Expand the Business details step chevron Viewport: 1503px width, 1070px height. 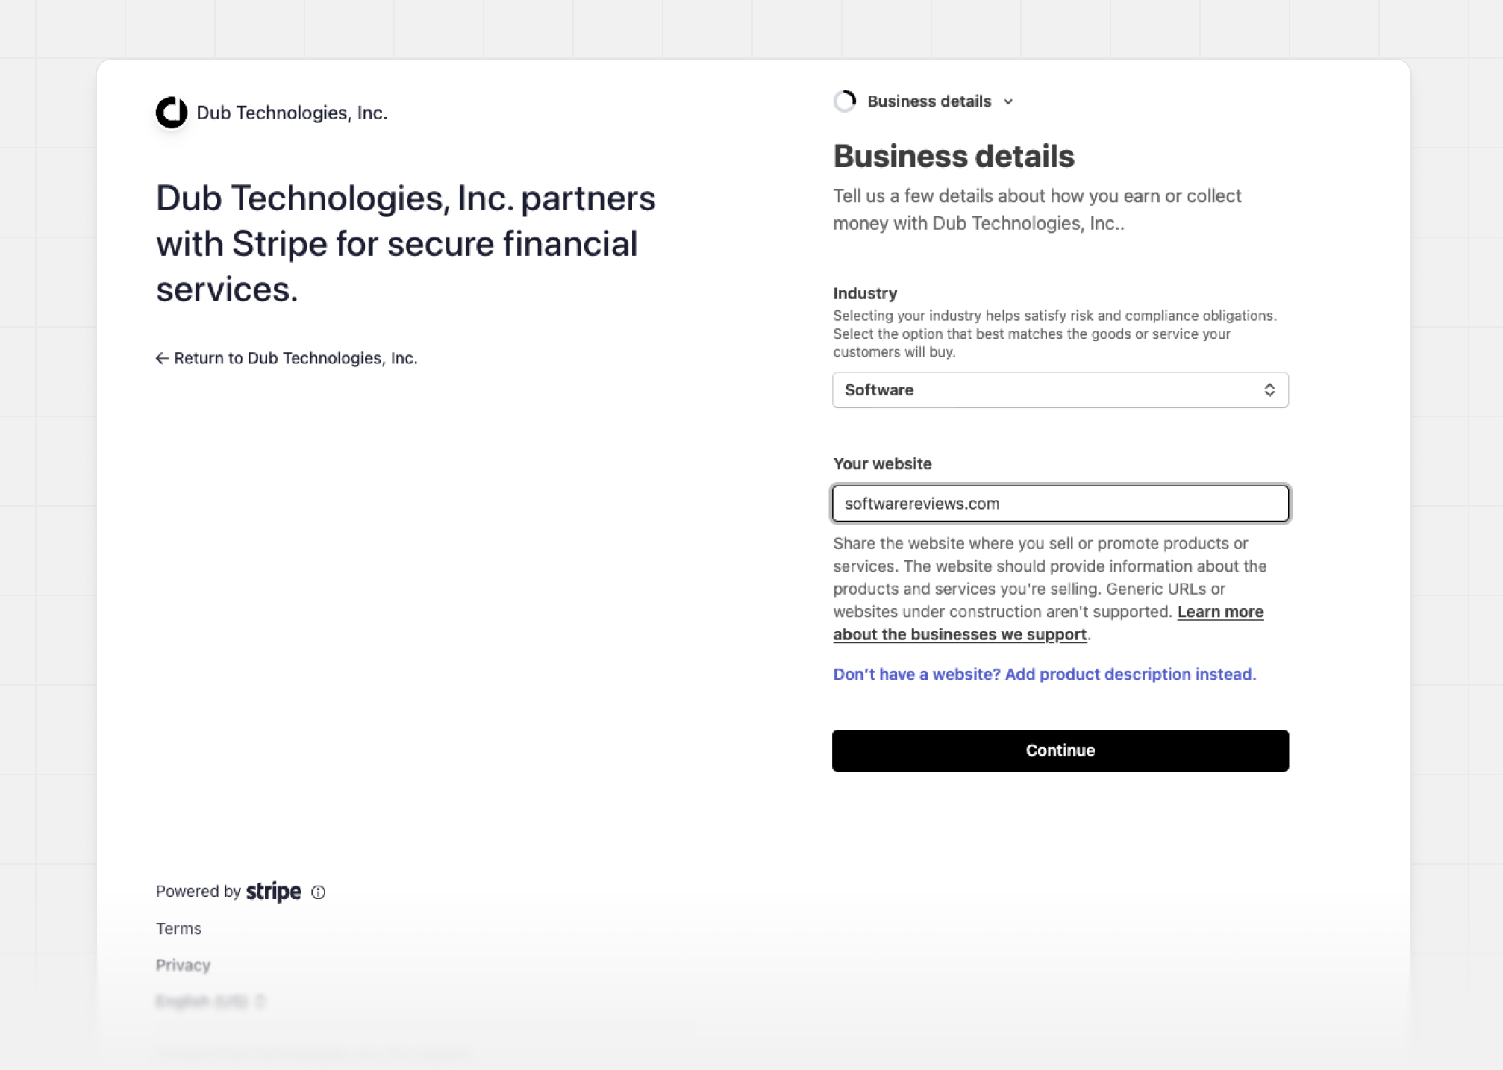click(x=1008, y=102)
